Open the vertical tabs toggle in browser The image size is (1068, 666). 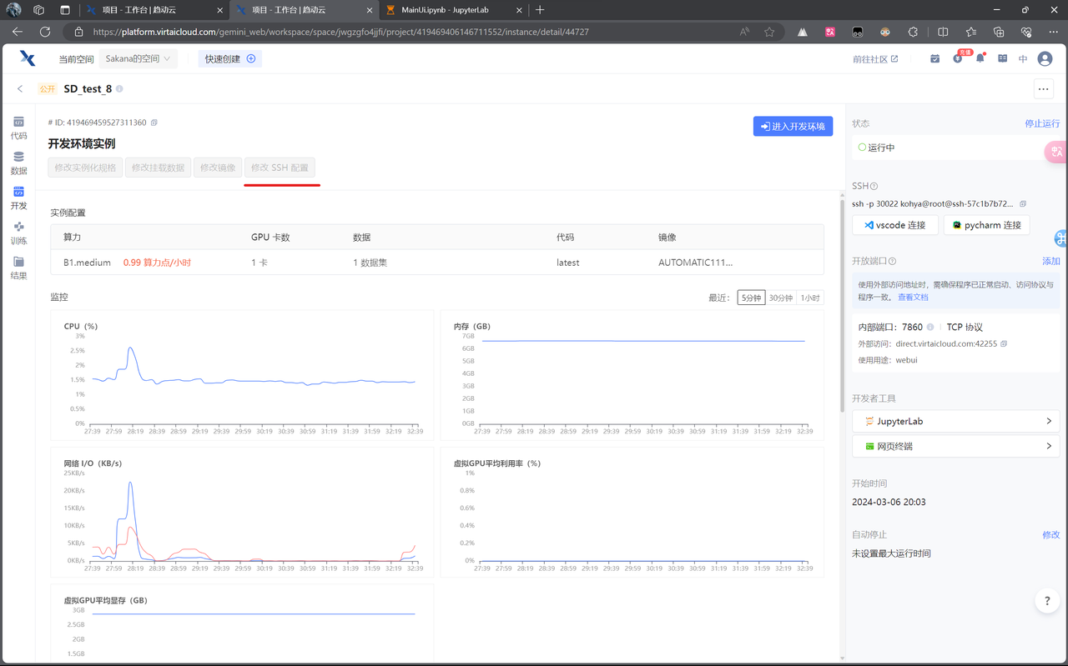(65, 10)
